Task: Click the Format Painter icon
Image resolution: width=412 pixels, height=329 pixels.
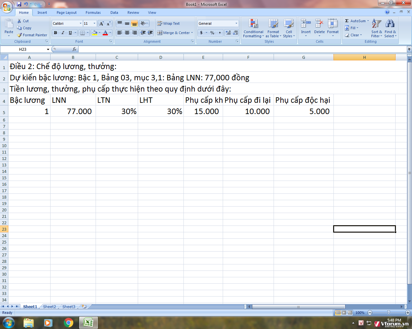Action: [20, 35]
